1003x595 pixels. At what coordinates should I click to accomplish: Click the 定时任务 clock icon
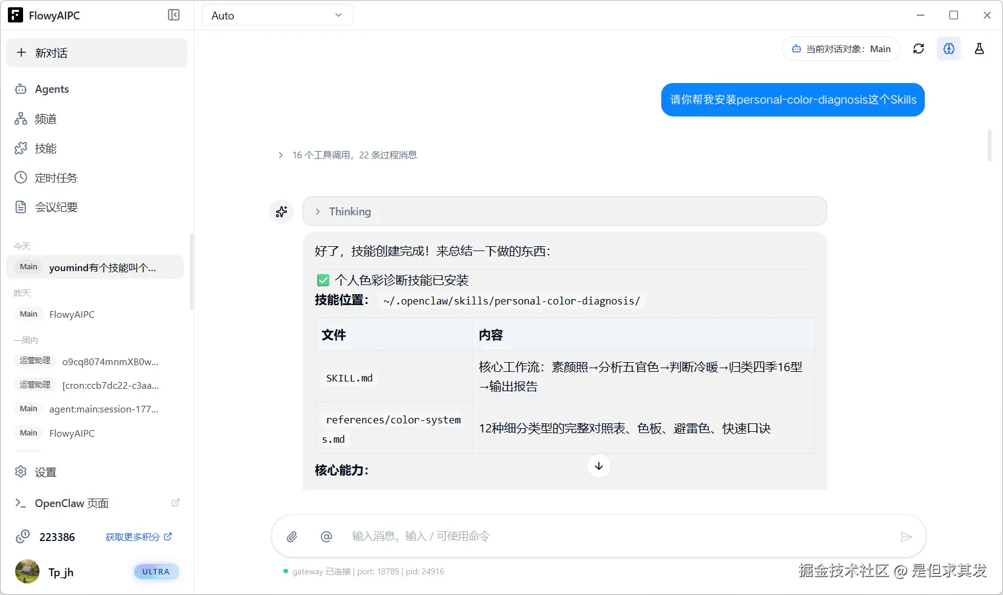[21, 178]
